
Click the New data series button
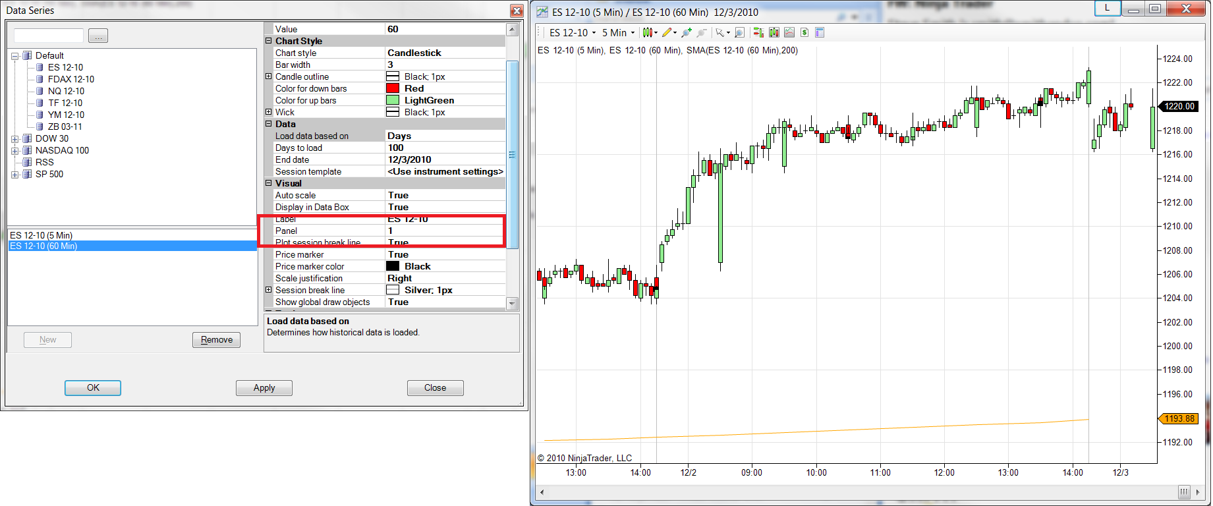point(47,340)
